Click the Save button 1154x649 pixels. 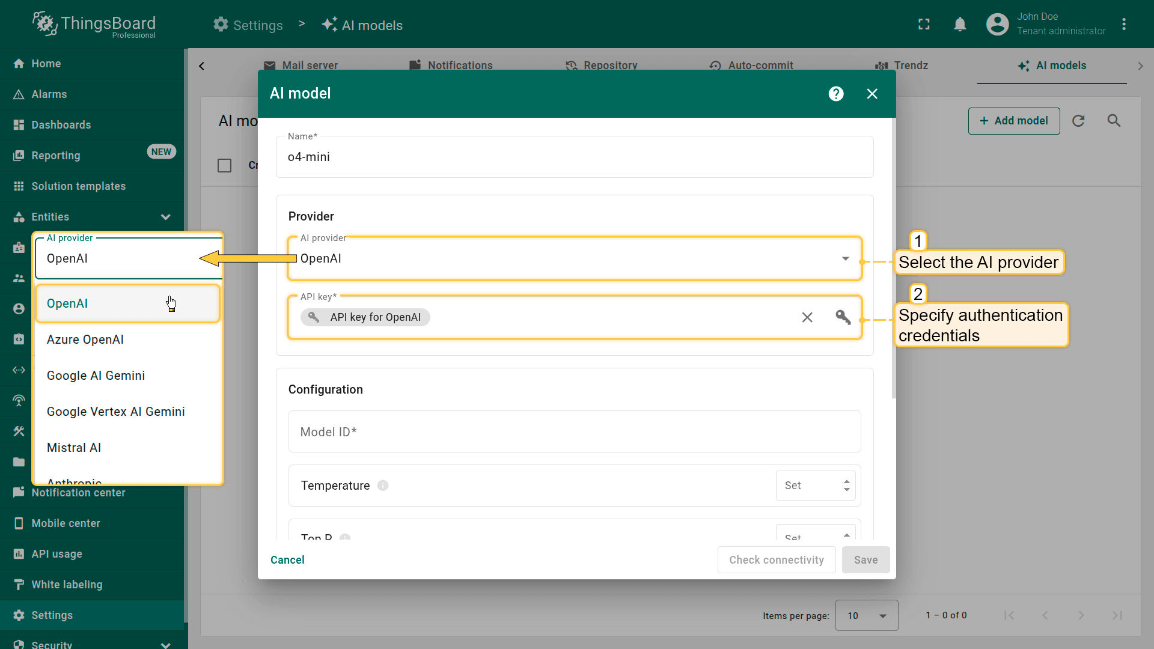coord(865,560)
